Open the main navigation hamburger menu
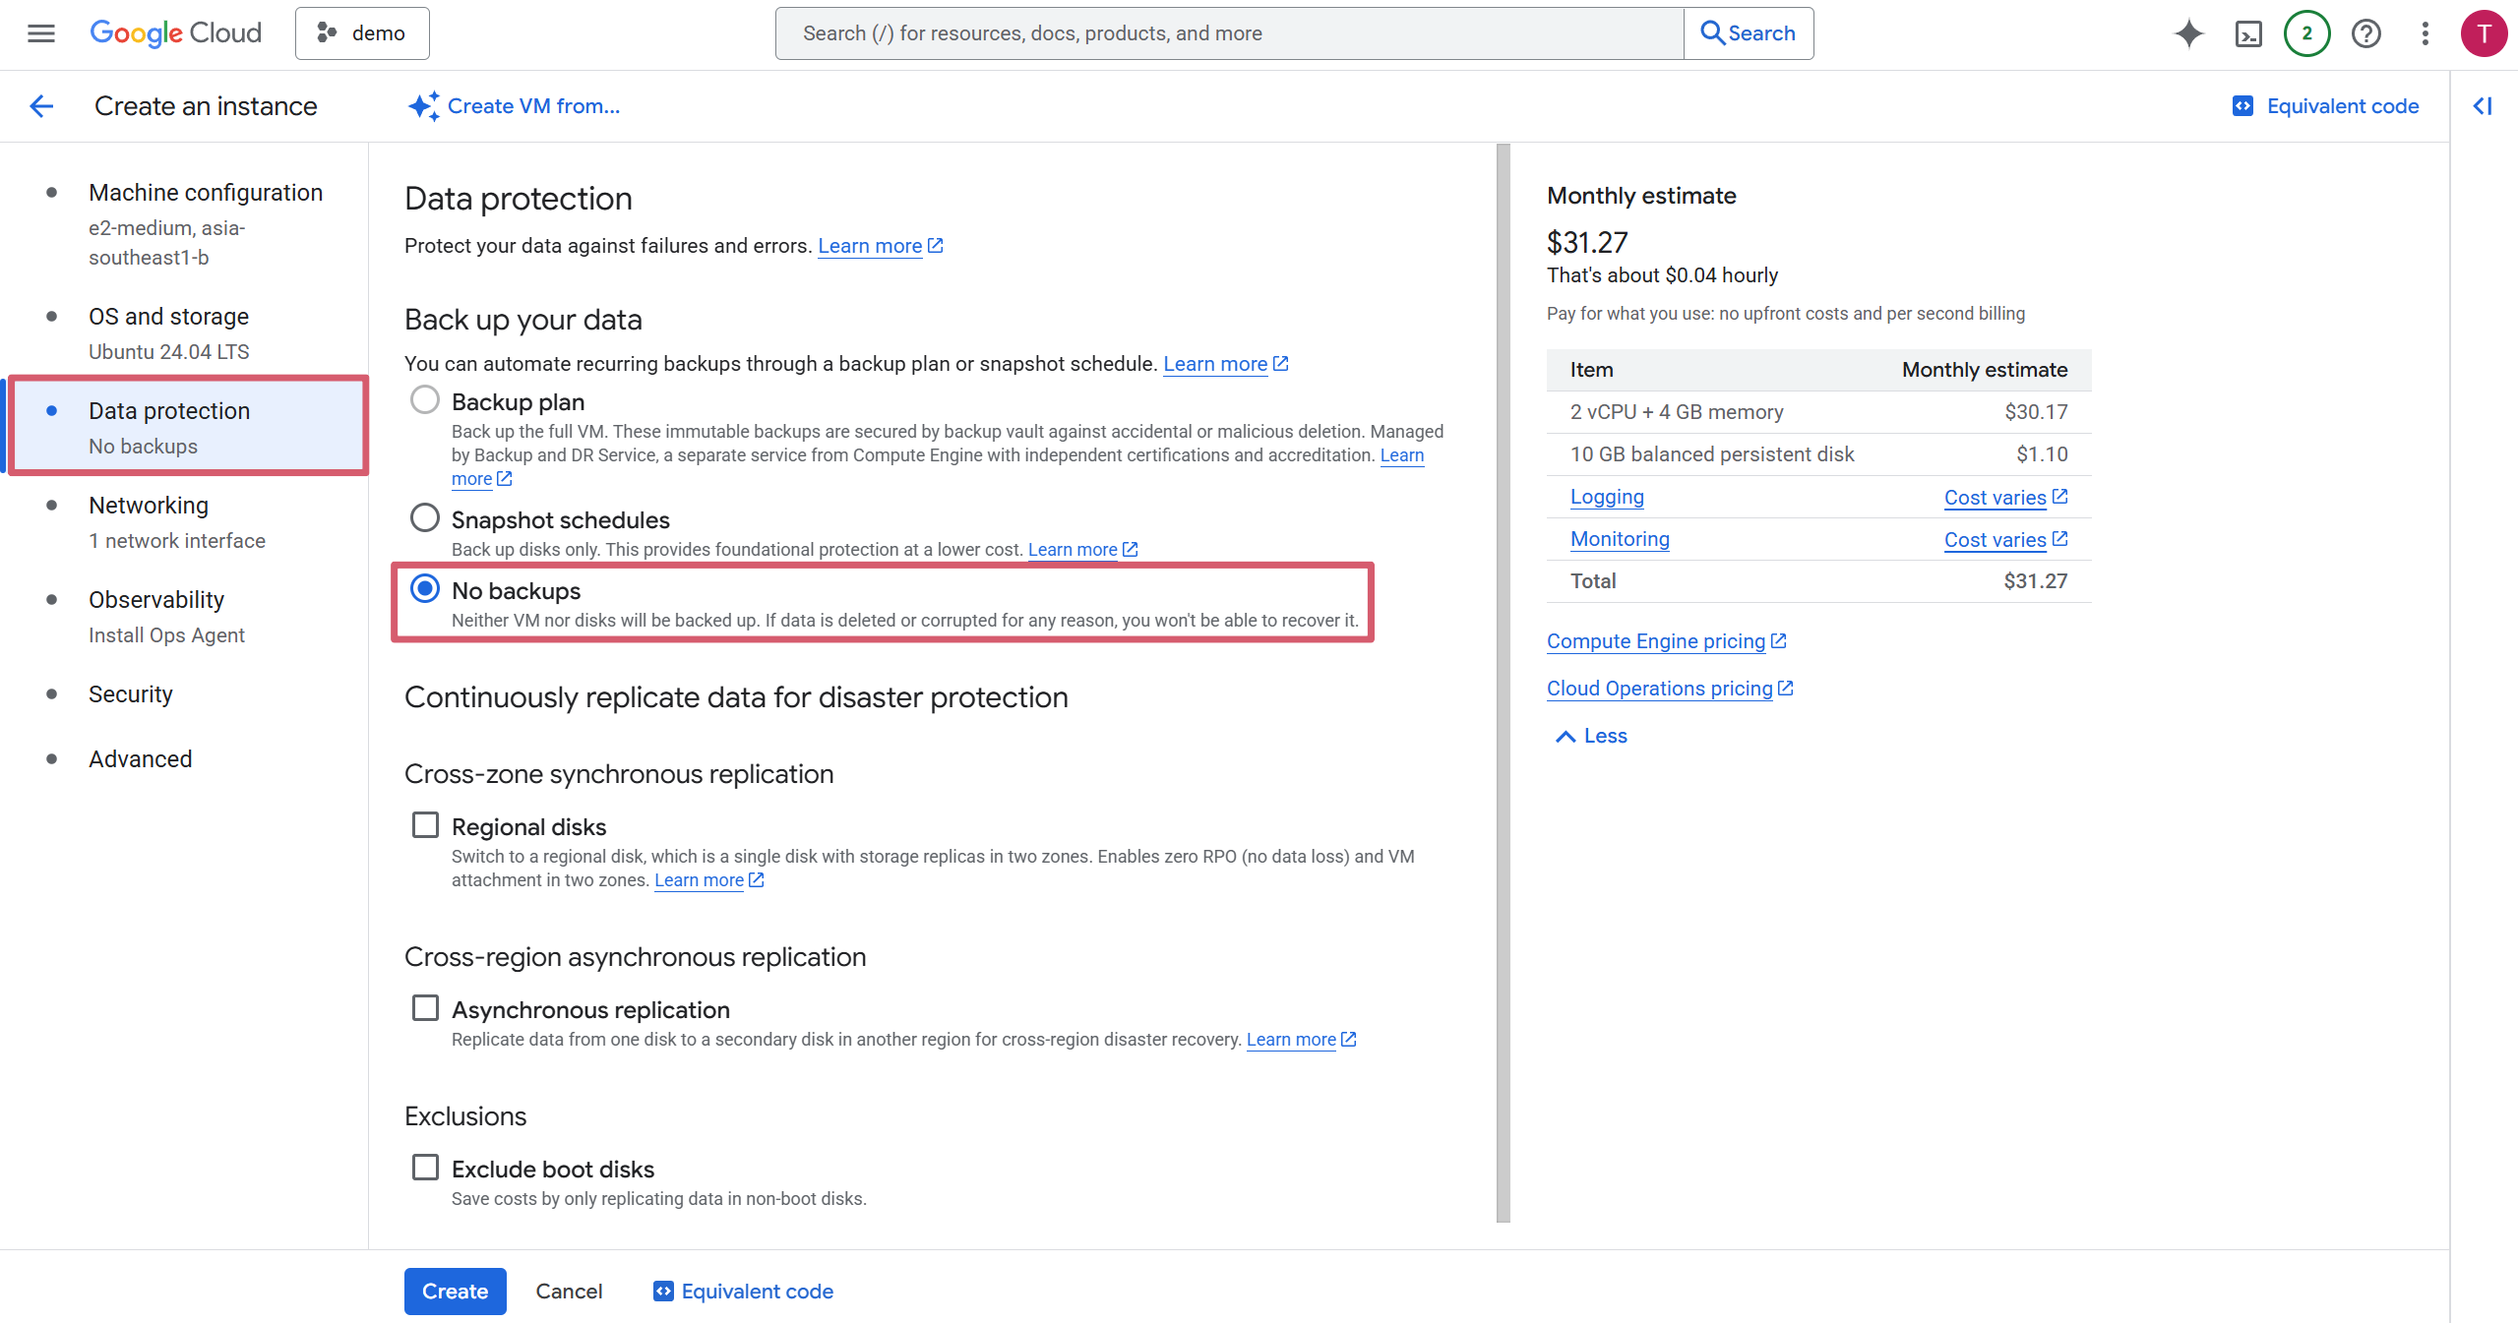The width and height of the screenshot is (2518, 1323). (x=40, y=33)
